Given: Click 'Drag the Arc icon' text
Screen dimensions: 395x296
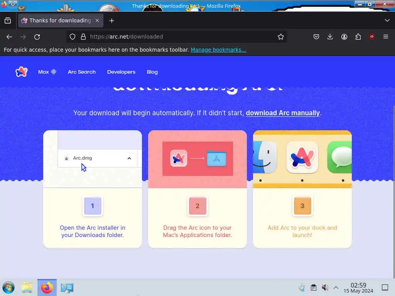Looking at the screenshot, I should point(197,231).
